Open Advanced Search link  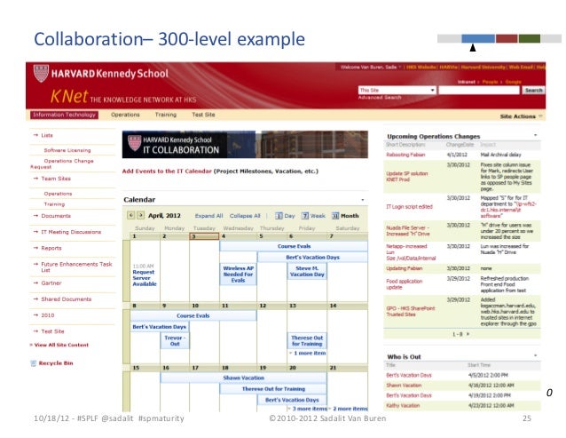coord(380,98)
